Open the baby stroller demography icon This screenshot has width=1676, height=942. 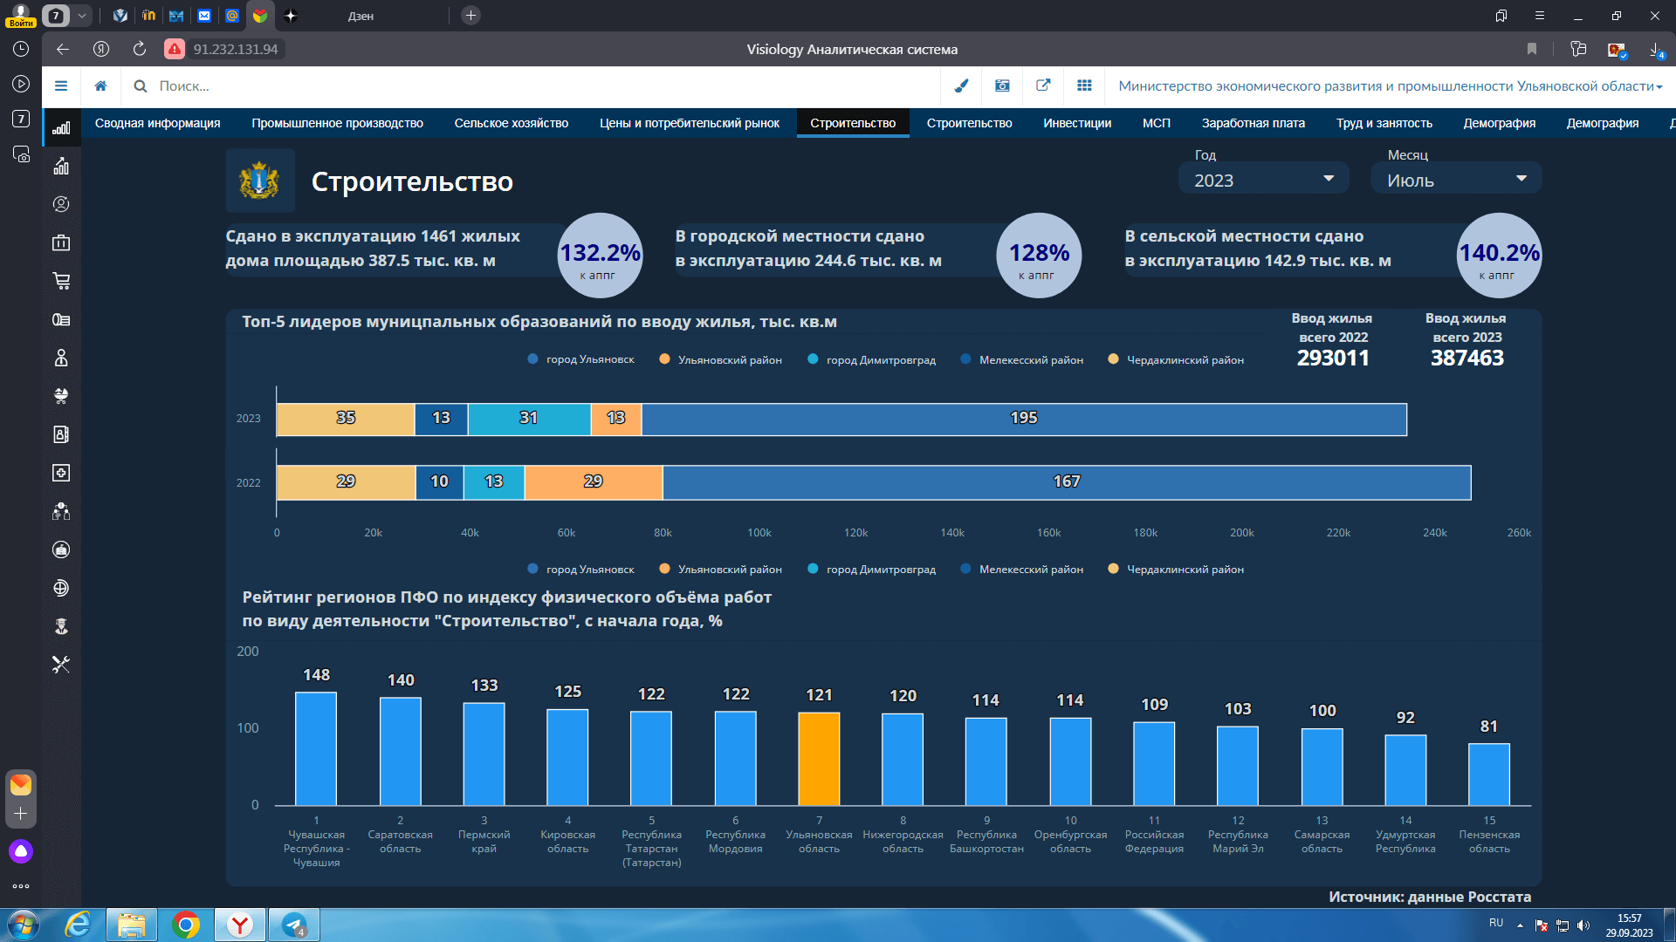[x=61, y=396]
